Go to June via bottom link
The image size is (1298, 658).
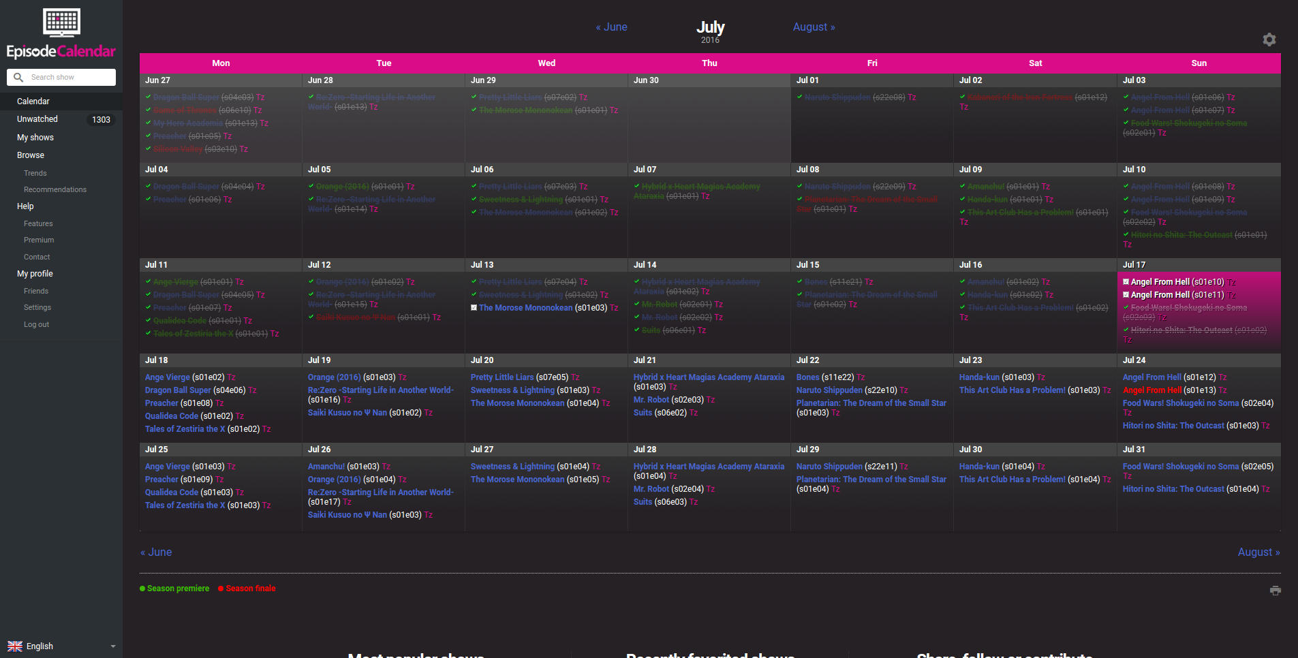156,552
